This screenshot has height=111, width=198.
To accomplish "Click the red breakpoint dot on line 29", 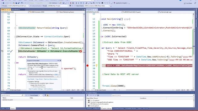I will pyautogui.click(x=87, y=65).
